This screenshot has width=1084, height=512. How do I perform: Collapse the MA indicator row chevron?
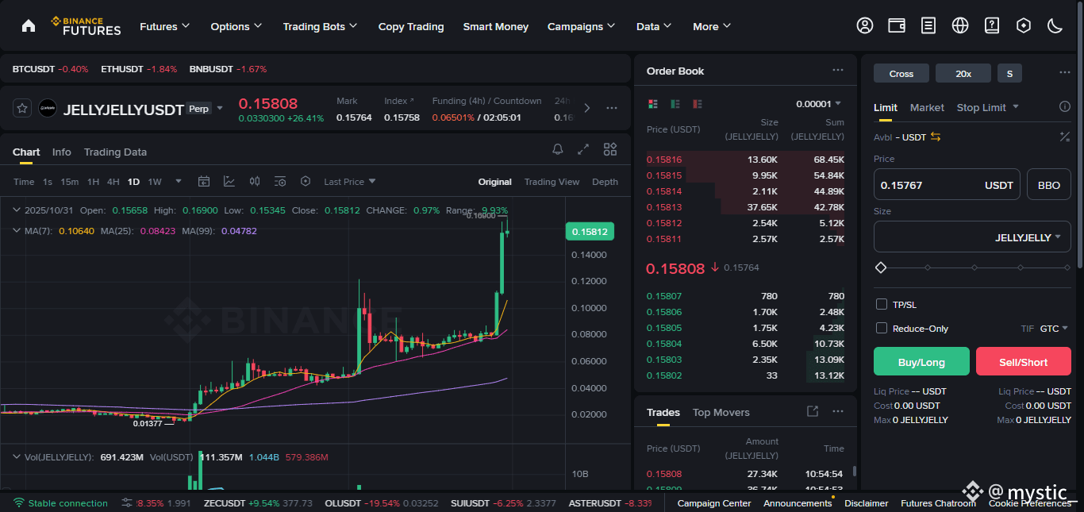pos(17,230)
